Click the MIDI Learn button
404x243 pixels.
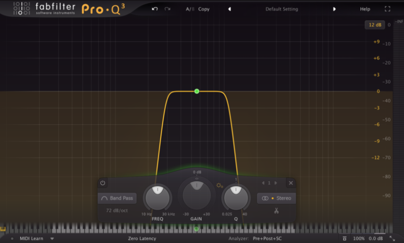[32, 238]
